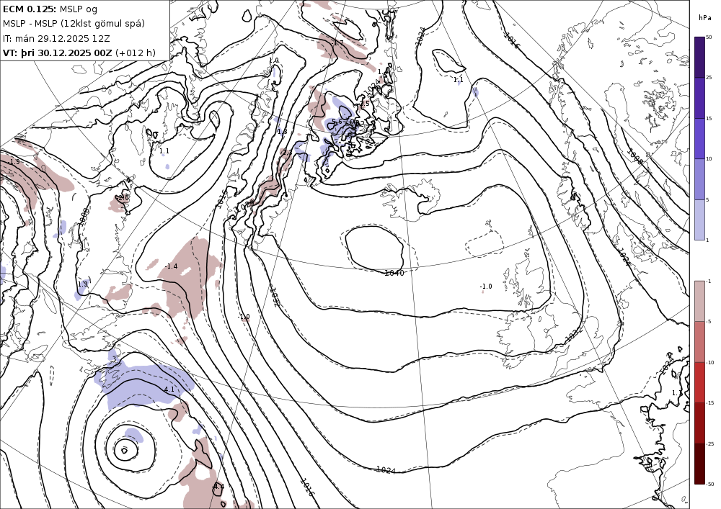The image size is (721, 509).
Task: Select the '-25' legend tick label
Action: tap(710, 443)
